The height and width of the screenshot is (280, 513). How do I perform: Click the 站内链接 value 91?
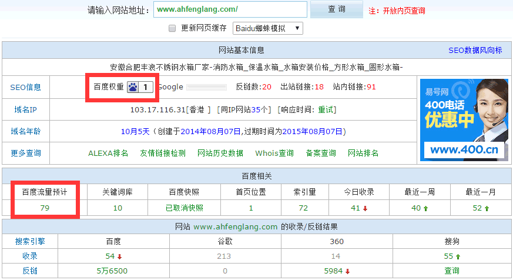pyautogui.click(x=371, y=87)
